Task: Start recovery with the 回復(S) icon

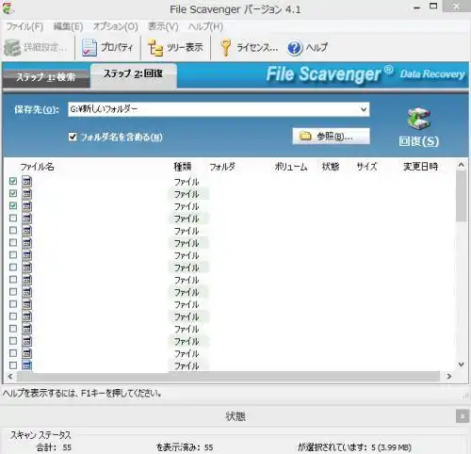Action: coord(418,128)
